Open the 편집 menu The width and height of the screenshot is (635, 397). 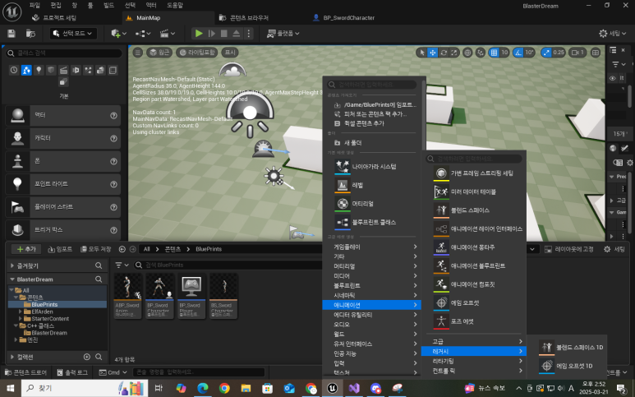point(56,5)
